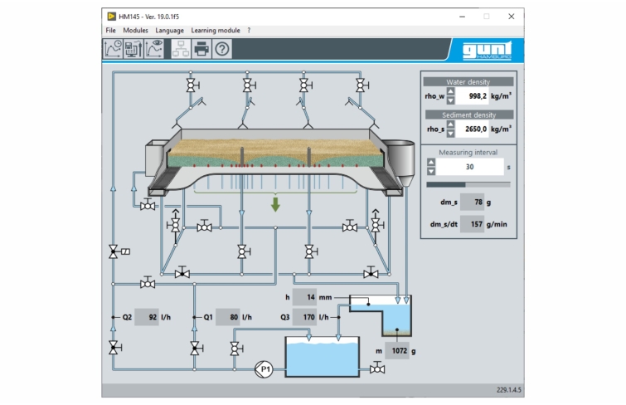Click the Q2 flow value 92

point(147,317)
